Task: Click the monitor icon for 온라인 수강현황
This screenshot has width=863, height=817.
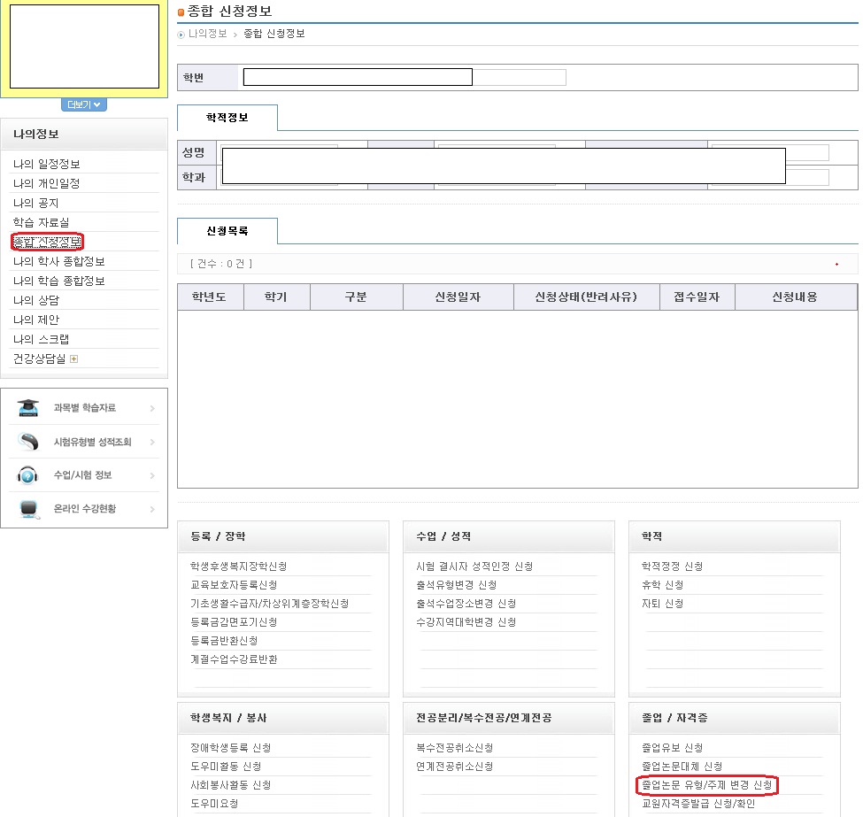Action: tap(28, 509)
